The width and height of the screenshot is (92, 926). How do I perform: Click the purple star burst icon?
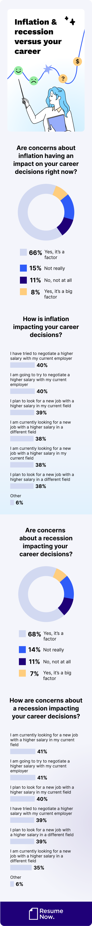(48, 69)
